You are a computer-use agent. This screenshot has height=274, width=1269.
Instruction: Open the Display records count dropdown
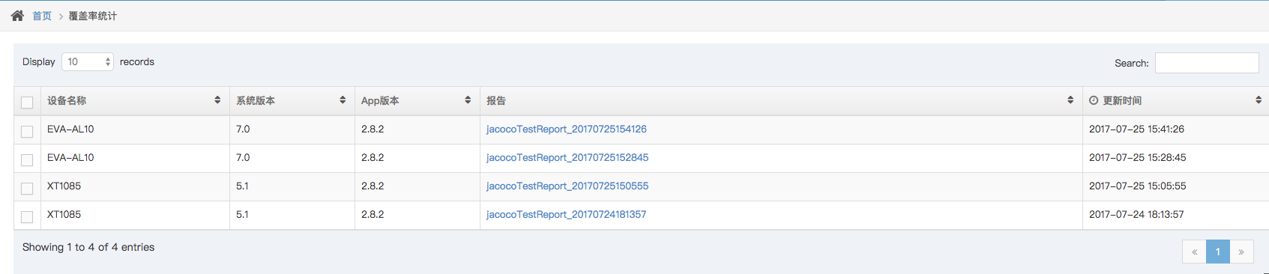[87, 61]
